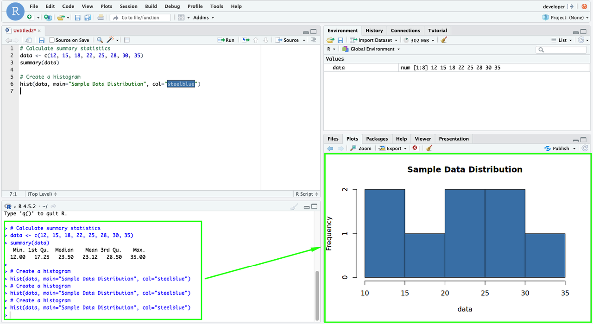Enable the Source on Save checkbox

(52, 40)
